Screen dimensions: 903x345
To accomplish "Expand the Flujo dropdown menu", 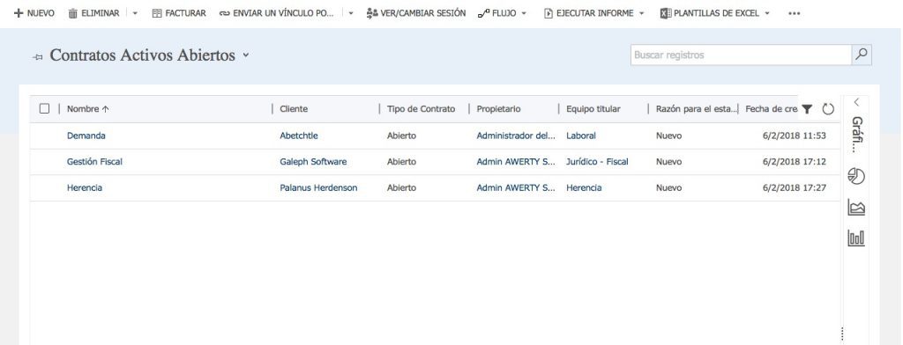I will [503, 13].
